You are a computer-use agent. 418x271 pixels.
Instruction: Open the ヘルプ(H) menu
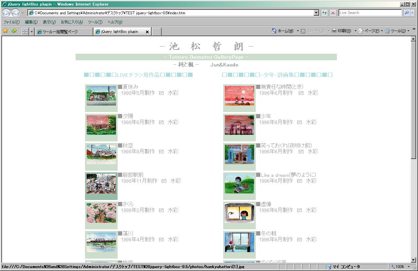[115, 22]
